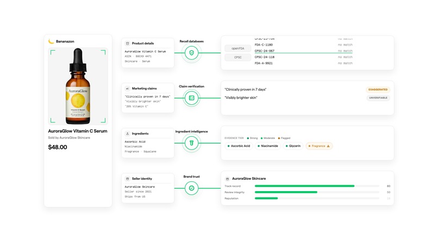Click the Product details card heading
The width and height of the screenshot is (438, 246).
point(143,43)
